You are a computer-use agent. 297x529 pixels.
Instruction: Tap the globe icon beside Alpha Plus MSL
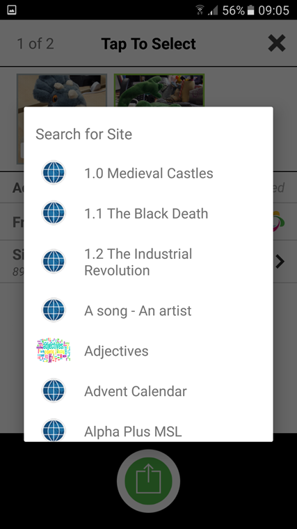click(x=54, y=430)
